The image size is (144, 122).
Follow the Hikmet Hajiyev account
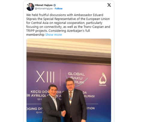58,9
